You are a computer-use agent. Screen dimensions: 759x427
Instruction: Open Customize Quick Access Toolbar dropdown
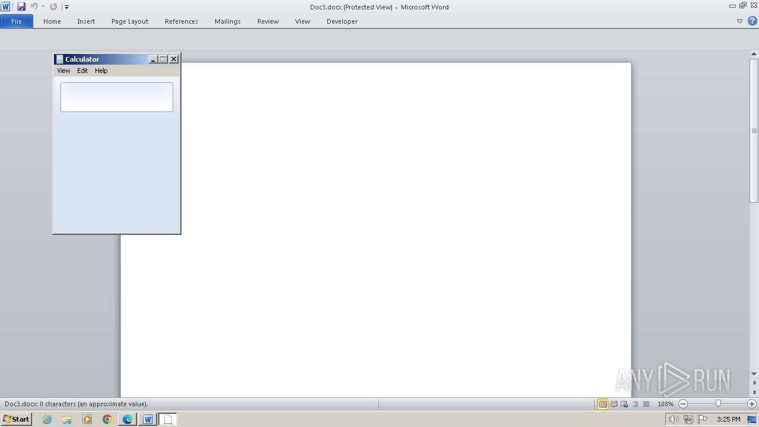coord(66,7)
